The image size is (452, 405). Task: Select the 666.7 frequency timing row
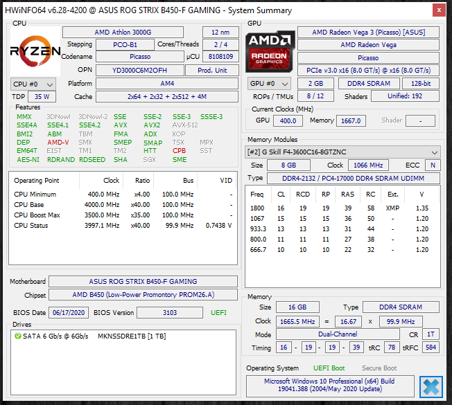pyautogui.click(x=342, y=249)
